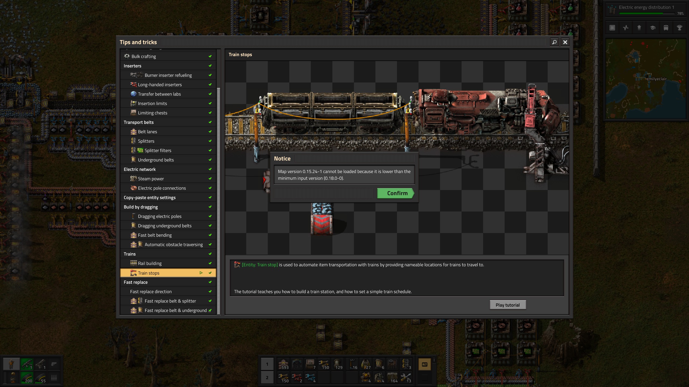Click the Play tutorial button
Image resolution: width=689 pixels, height=387 pixels.
508,305
